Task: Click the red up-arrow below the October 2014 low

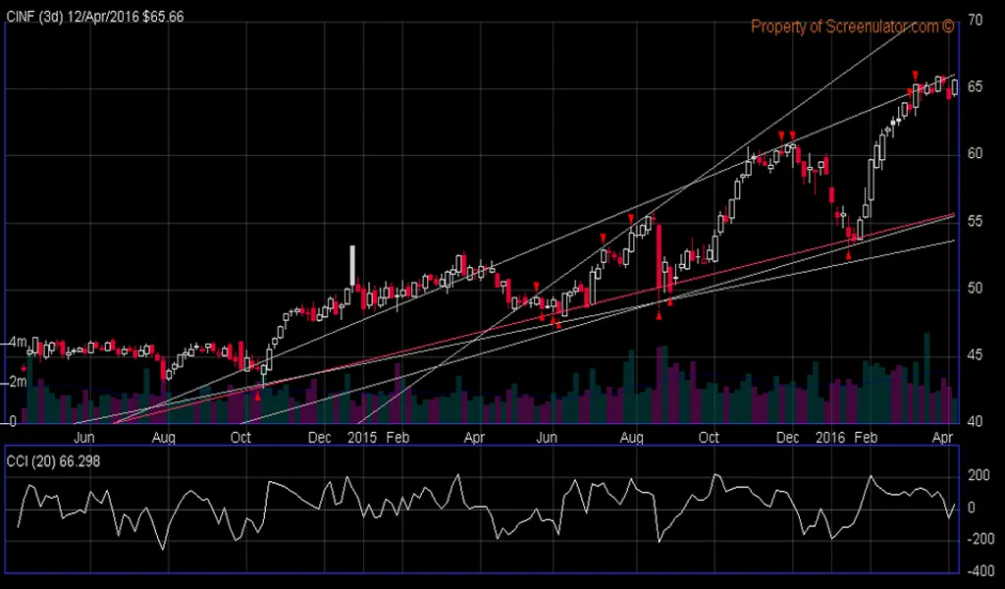Action: (x=258, y=397)
